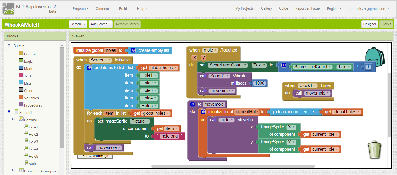The width and height of the screenshot is (397, 175).
Task: Click the HorizontalArrangement component icon
Action: (x=21, y=170)
